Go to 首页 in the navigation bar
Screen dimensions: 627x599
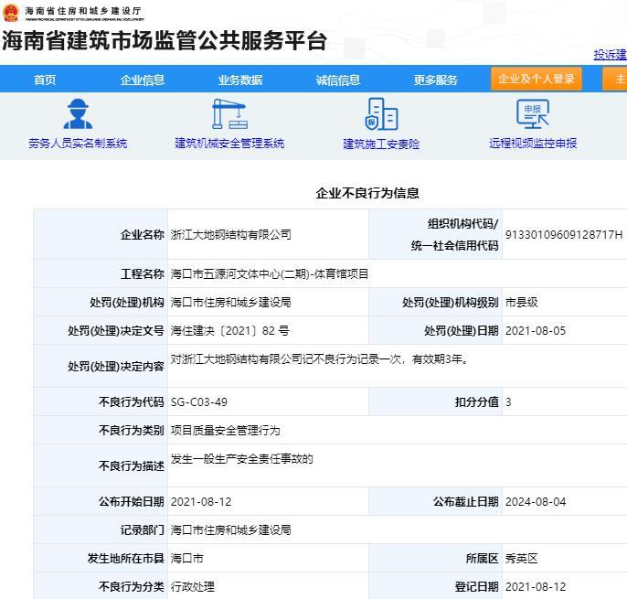pos(45,80)
